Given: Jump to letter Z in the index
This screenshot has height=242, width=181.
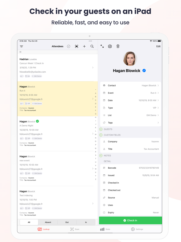Looking at the screenshot, I should point(95,179).
